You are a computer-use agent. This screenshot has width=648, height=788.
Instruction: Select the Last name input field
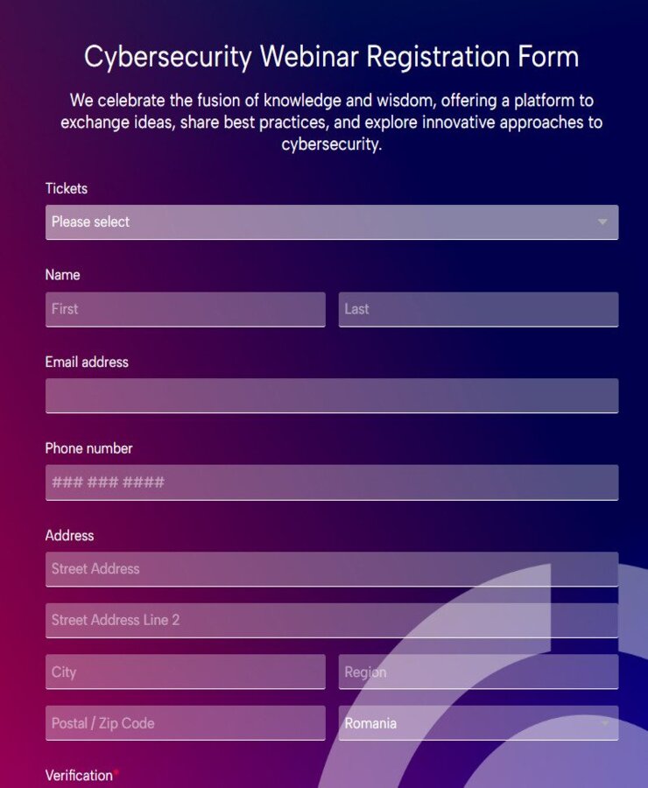pos(477,308)
